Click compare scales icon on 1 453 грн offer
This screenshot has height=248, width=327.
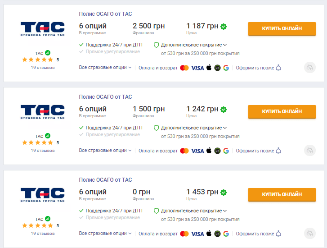click(x=310, y=234)
